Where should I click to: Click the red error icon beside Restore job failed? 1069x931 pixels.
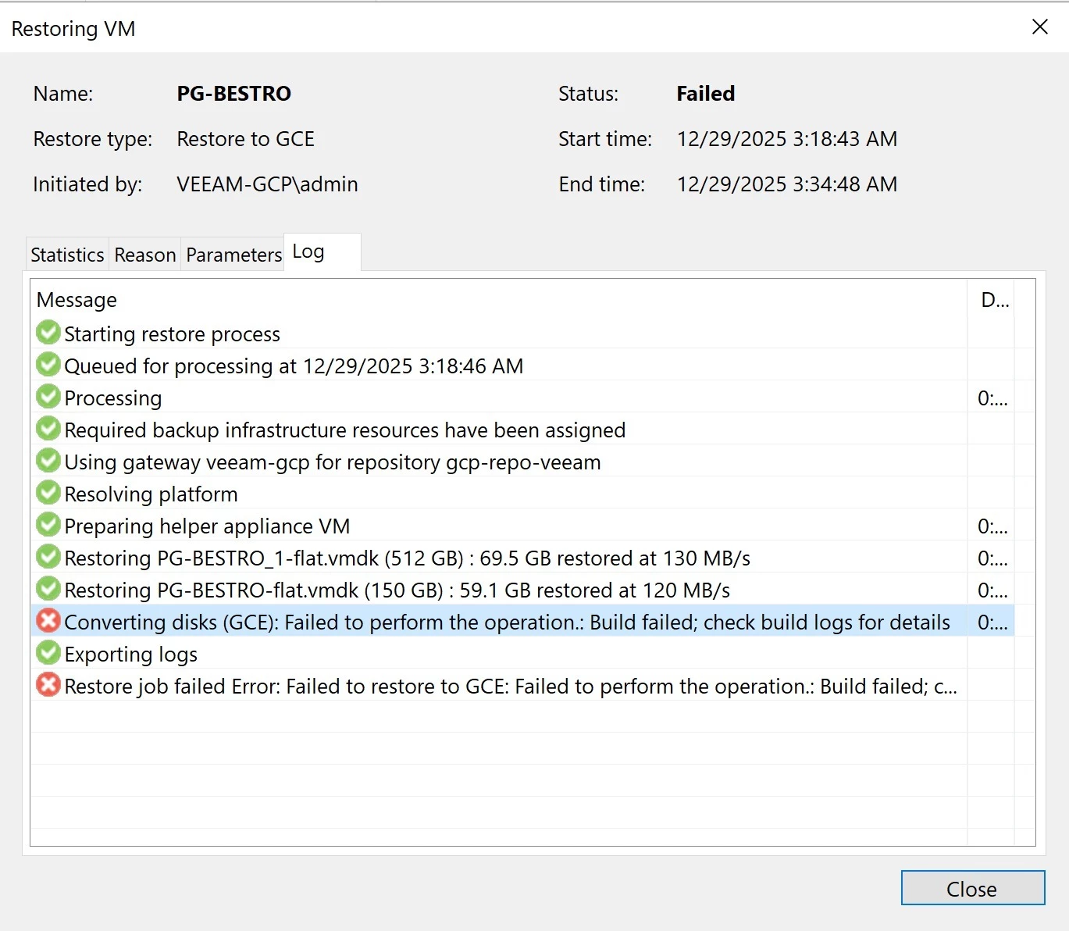(x=48, y=685)
